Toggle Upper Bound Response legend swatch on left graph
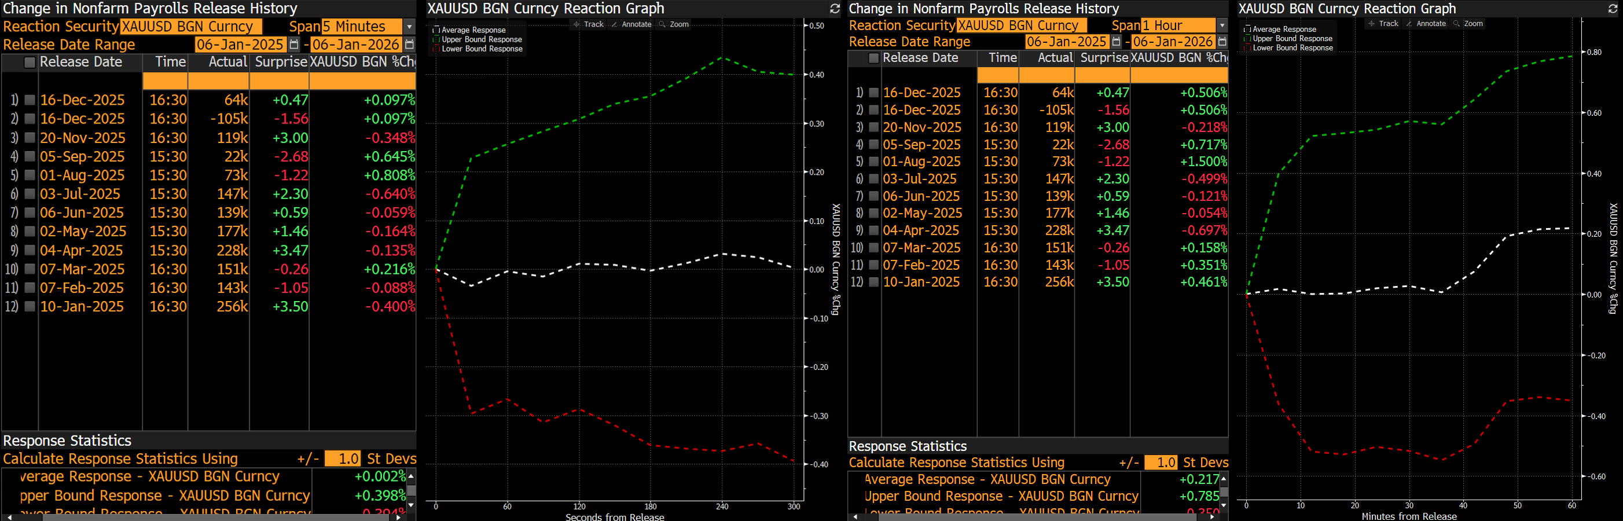This screenshot has width=1623, height=521. click(436, 40)
